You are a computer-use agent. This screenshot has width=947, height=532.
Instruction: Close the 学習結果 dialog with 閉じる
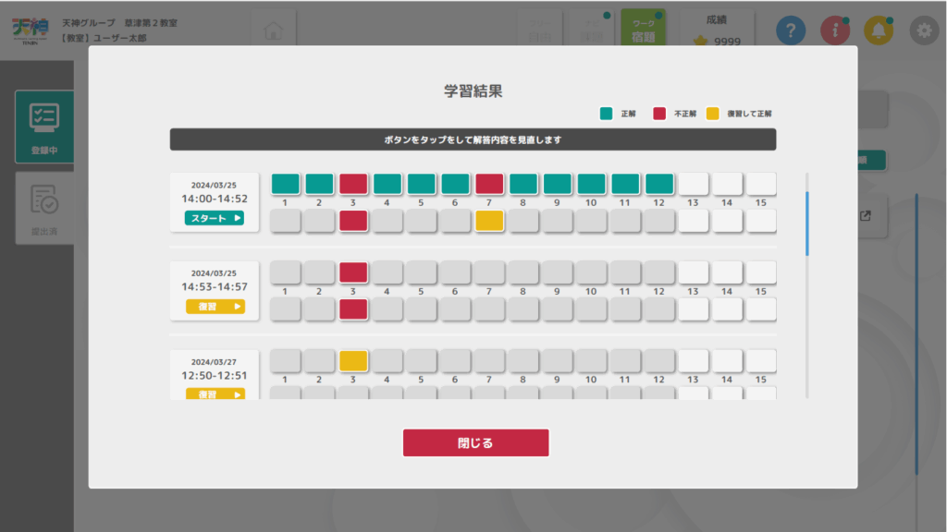(475, 442)
